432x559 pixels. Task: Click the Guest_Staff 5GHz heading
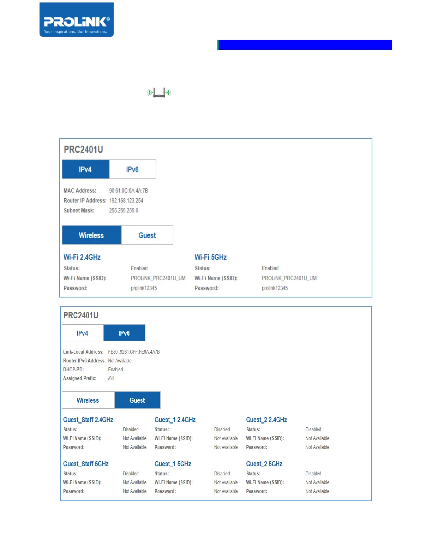pos(86,464)
